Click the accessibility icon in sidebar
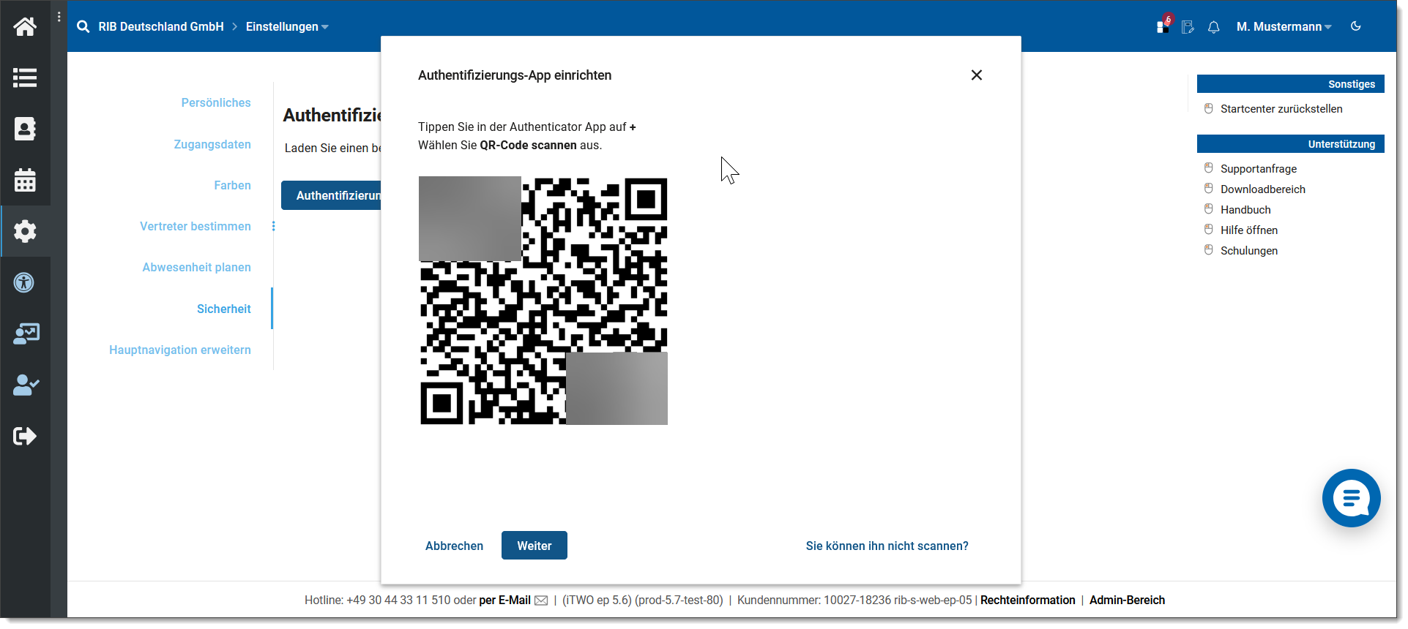The height and width of the screenshot is (629, 1408). coord(25,282)
